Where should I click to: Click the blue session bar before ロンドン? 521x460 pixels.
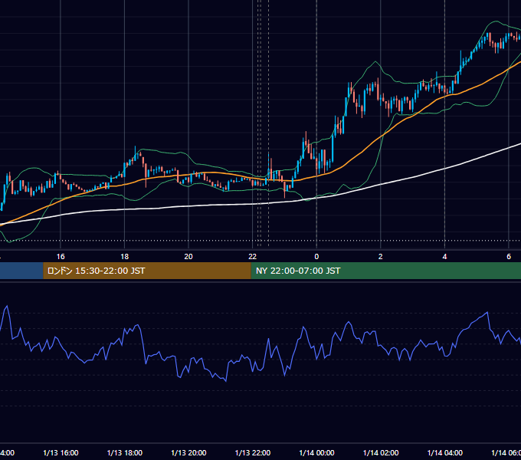tap(21, 271)
